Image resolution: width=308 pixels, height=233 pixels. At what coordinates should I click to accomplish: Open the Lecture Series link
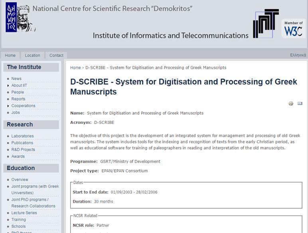[x=24, y=213]
